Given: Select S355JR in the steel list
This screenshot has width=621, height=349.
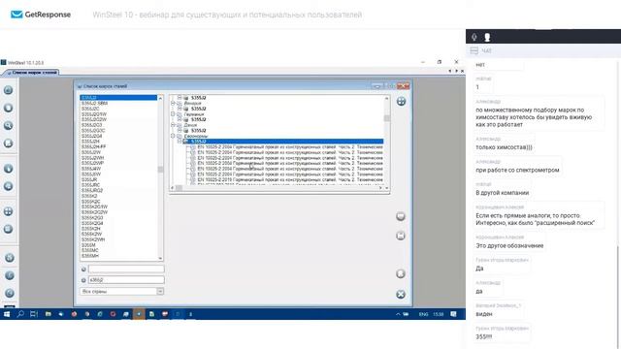Looking at the screenshot, I should pyautogui.click(x=89, y=179).
